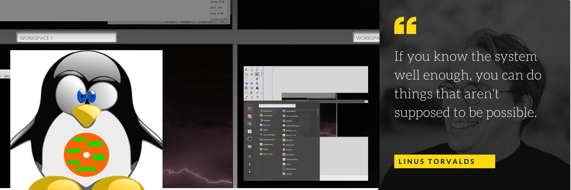Open the Office menu category

pos(264,130)
